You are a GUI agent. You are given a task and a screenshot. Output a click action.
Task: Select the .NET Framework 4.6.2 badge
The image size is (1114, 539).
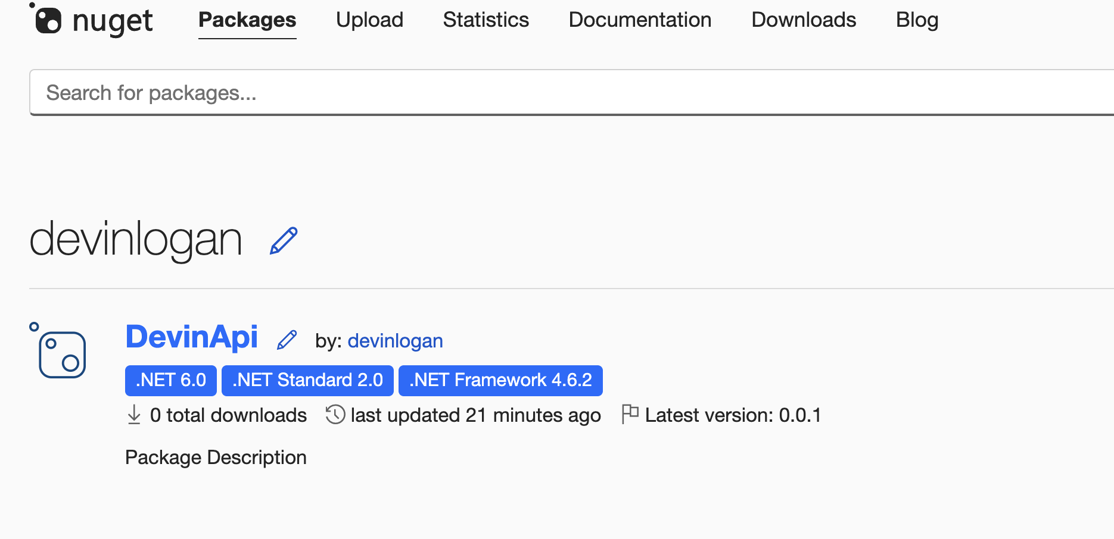click(x=500, y=380)
